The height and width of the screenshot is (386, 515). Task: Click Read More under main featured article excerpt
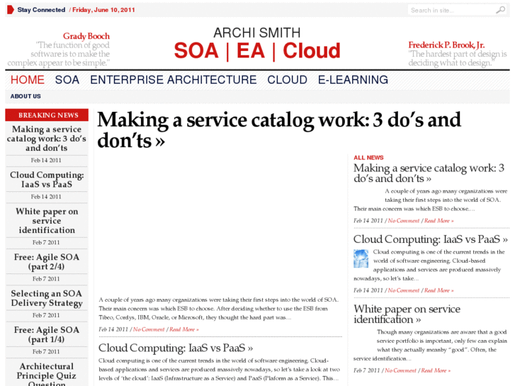click(184, 329)
